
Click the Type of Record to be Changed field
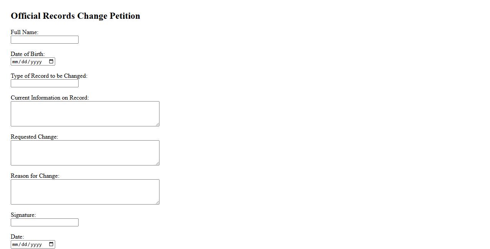click(x=44, y=84)
